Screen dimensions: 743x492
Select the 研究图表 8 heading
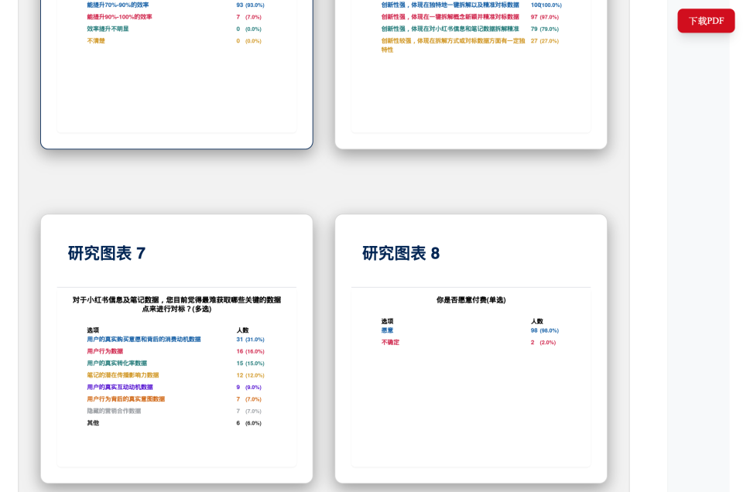tap(401, 254)
